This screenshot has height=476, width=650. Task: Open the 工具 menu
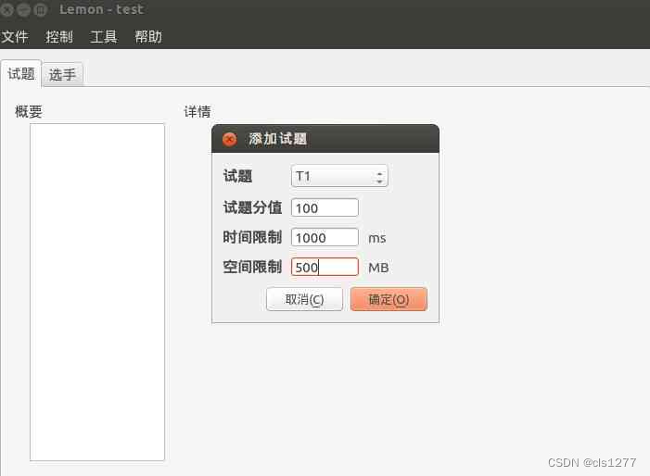[x=104, y=37]
